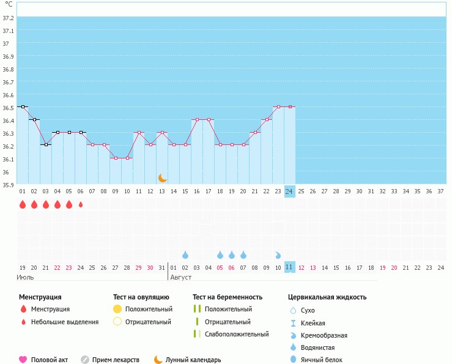Click the pink heart Половой акт legend icon
Viewport: 452px width, 364px height.
[x=23, y=360]
